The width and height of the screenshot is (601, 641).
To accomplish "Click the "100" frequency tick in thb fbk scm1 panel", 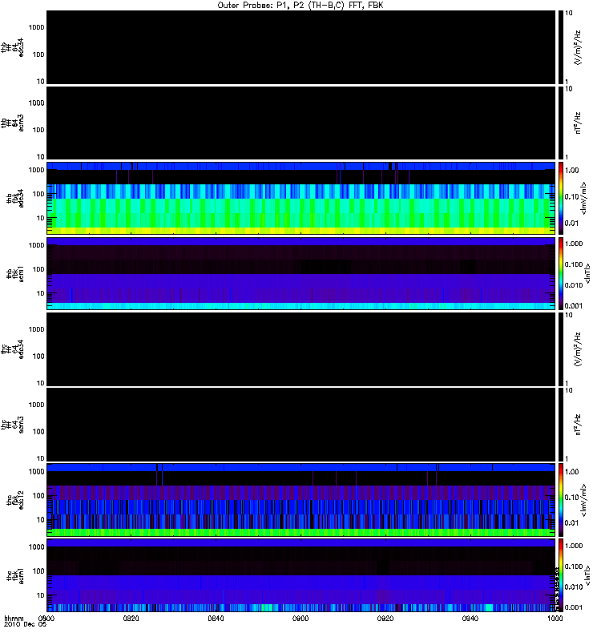I will tap(38, 269).
